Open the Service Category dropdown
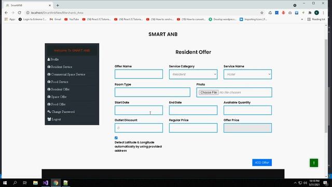Viewport: 332px width, 187px height. pos(193,74)
